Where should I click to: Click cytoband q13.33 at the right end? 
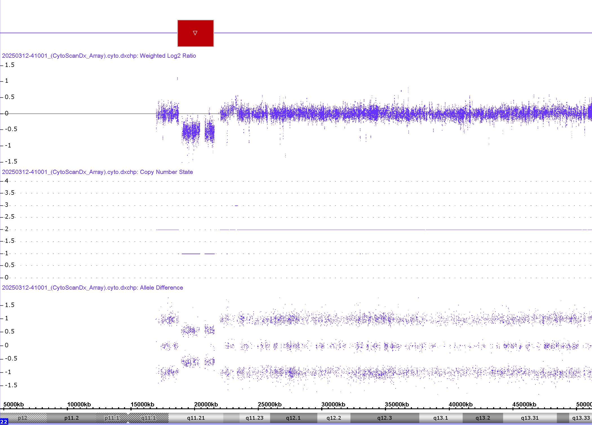[x=581, y=418]
